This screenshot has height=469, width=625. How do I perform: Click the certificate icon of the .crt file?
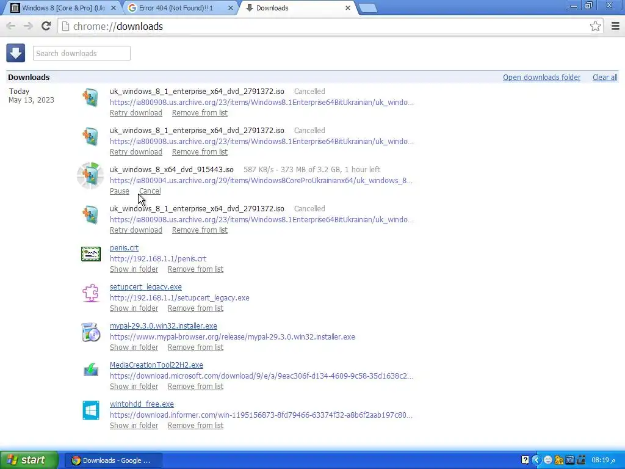tap(91, 254)
